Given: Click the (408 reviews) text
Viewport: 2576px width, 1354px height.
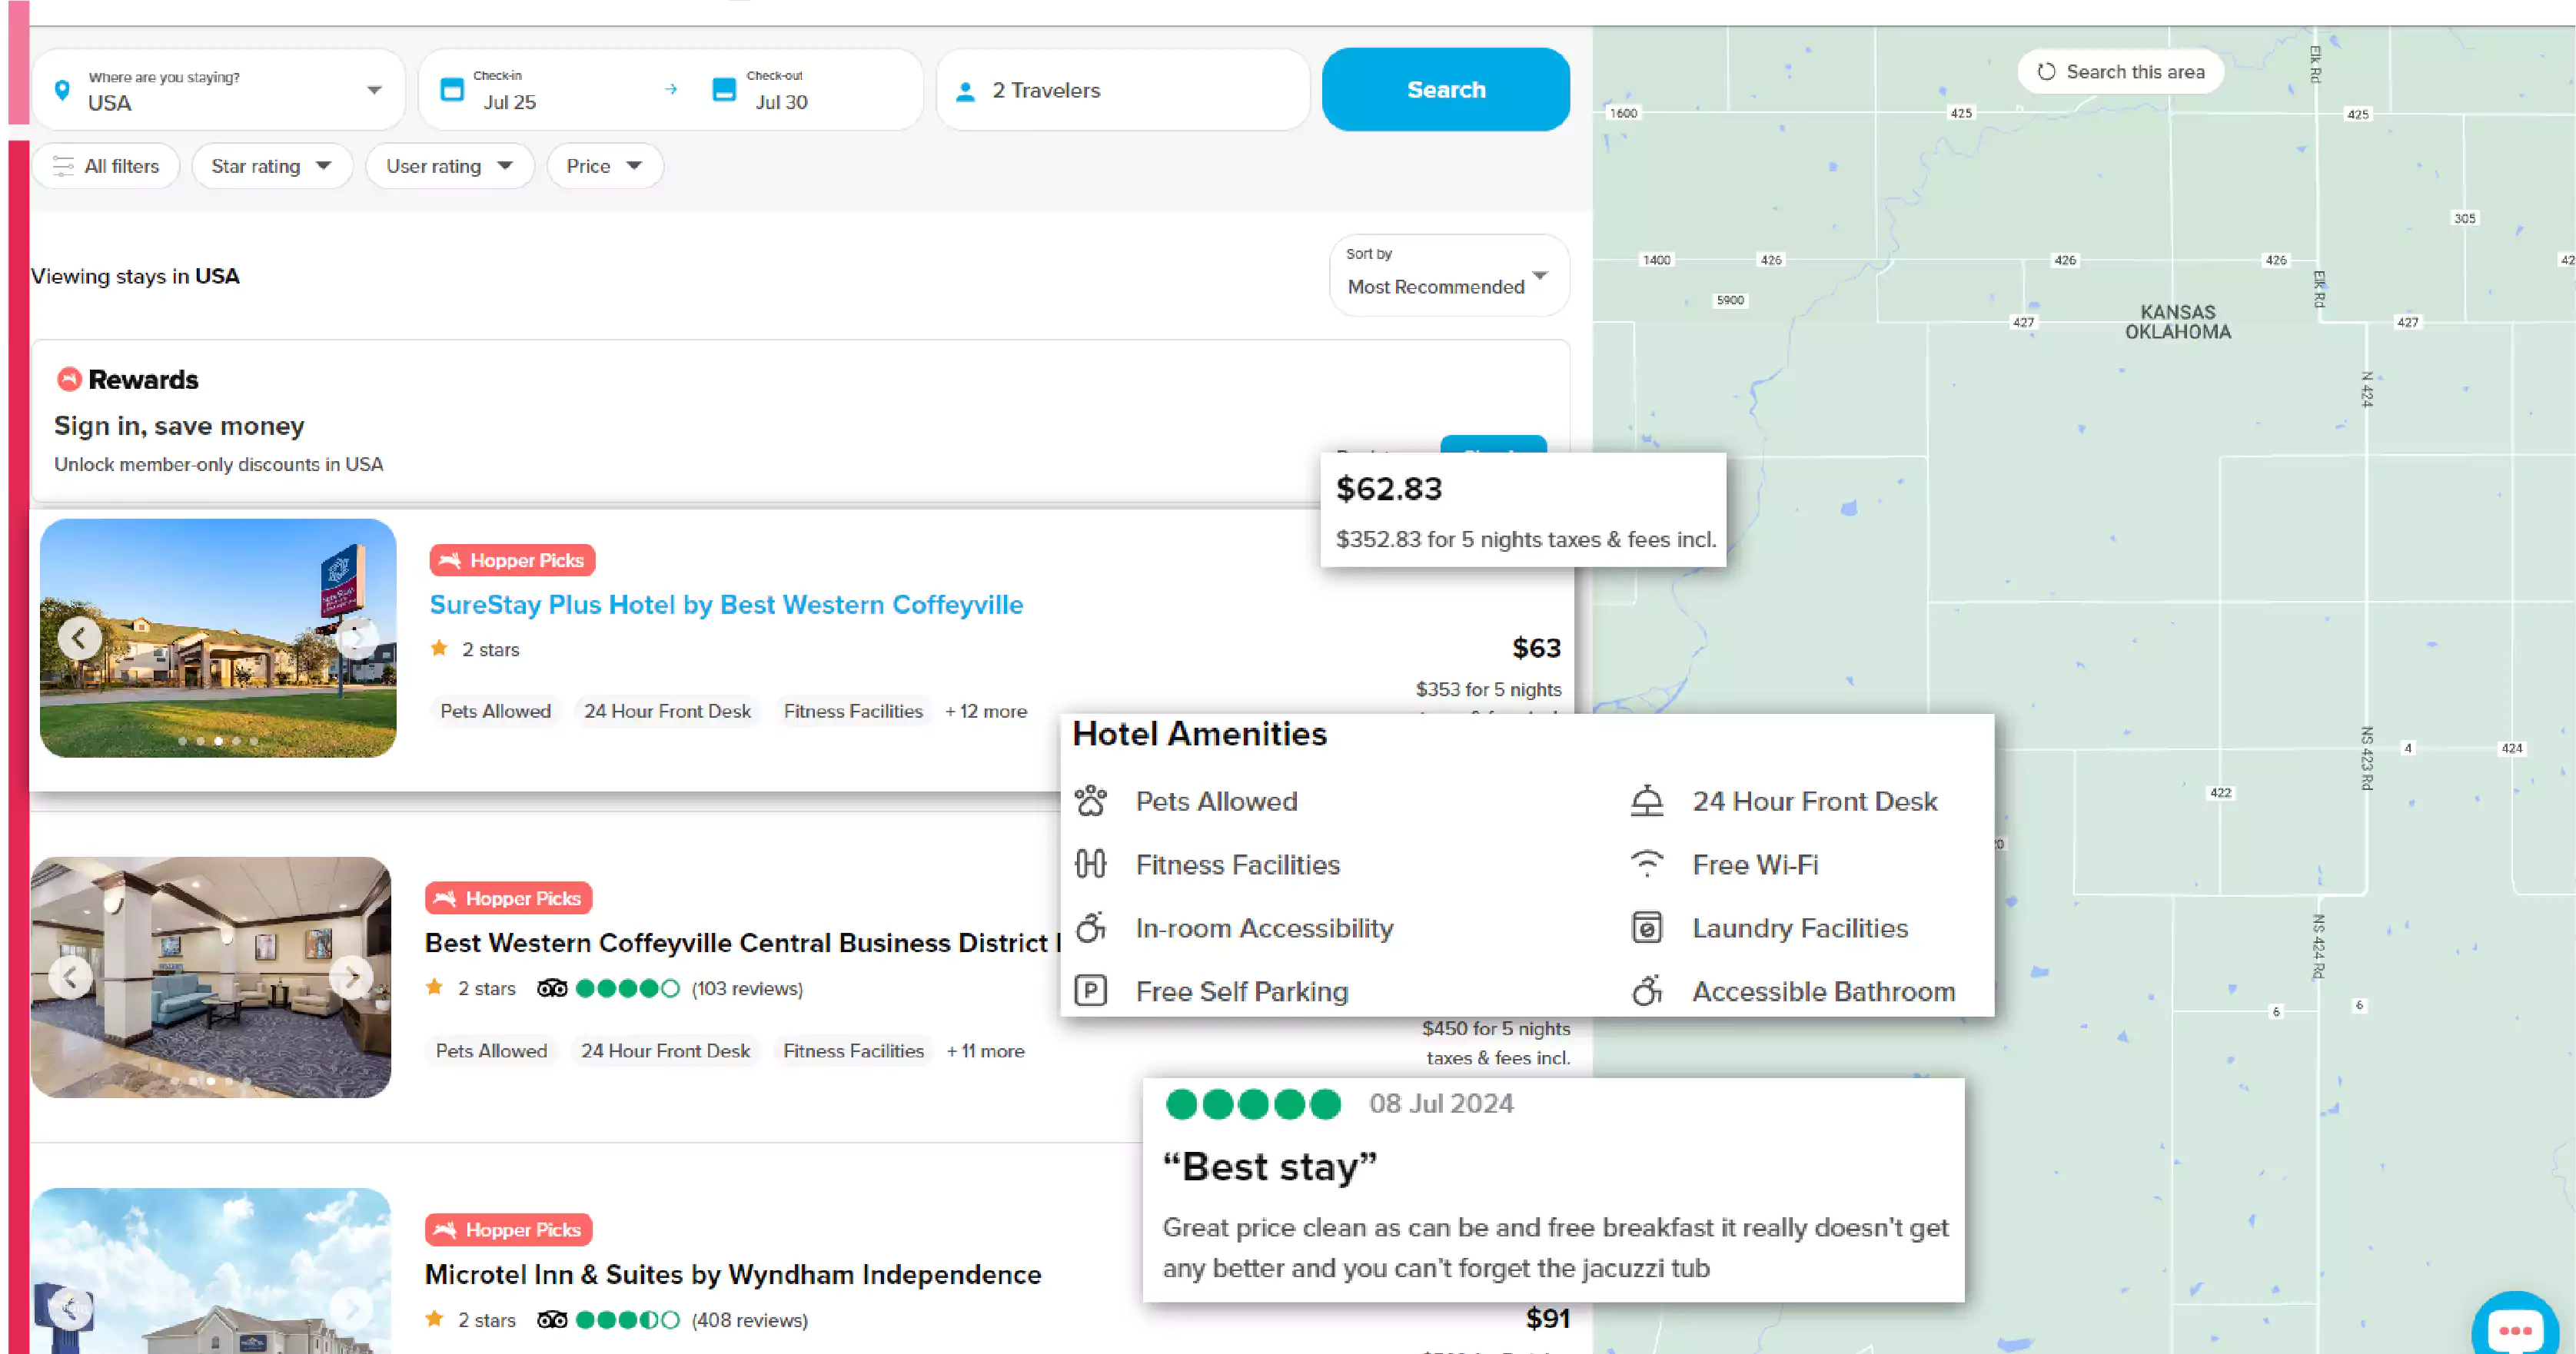Looking at the screenshot, I should tap(750, 1320).
